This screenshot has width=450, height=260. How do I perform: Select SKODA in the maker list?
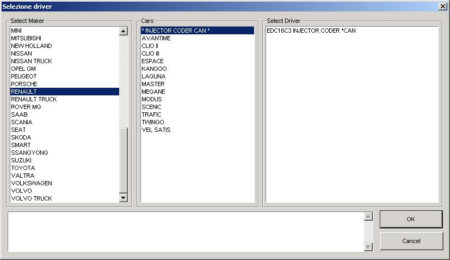65,137
